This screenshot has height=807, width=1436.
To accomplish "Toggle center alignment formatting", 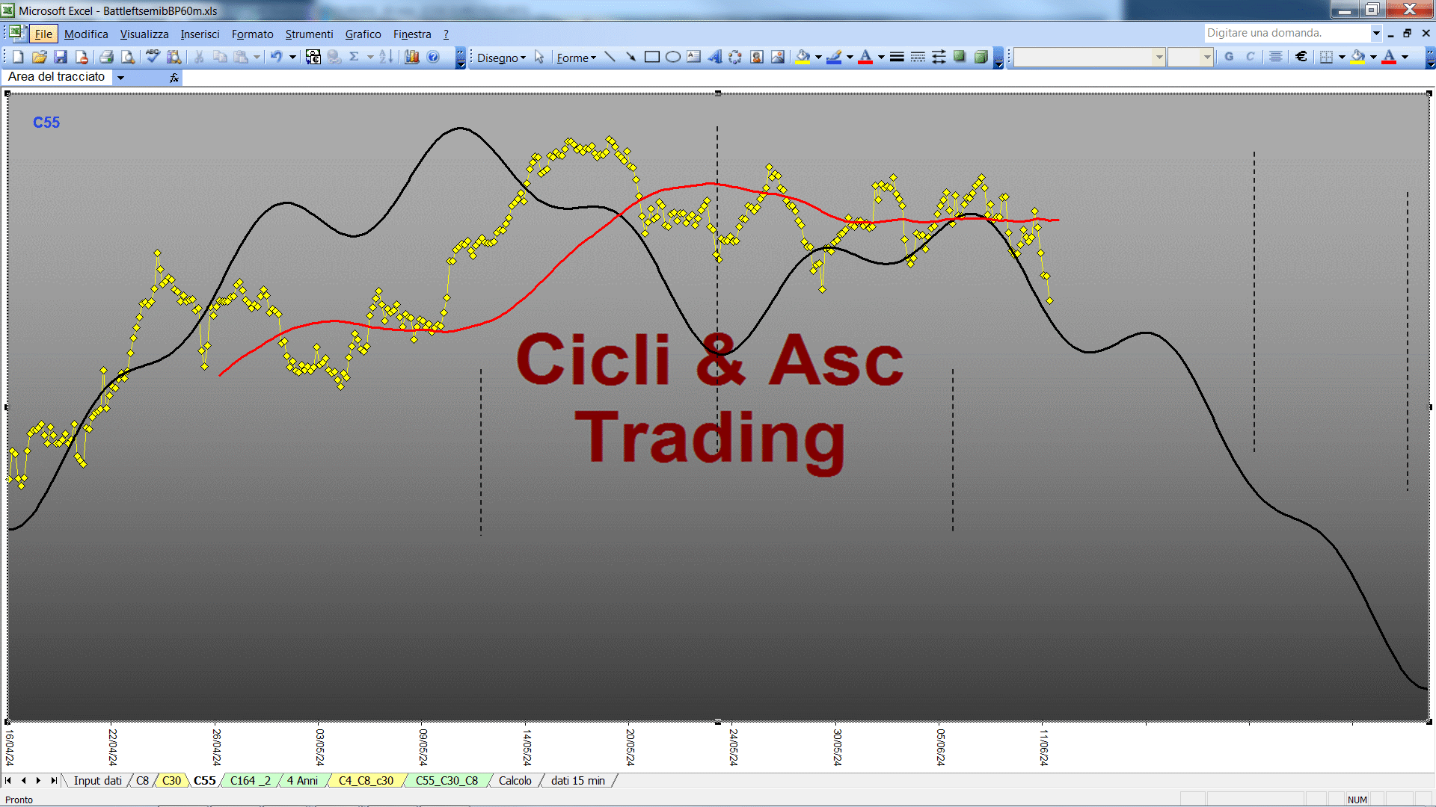I will click(1276, 57).
